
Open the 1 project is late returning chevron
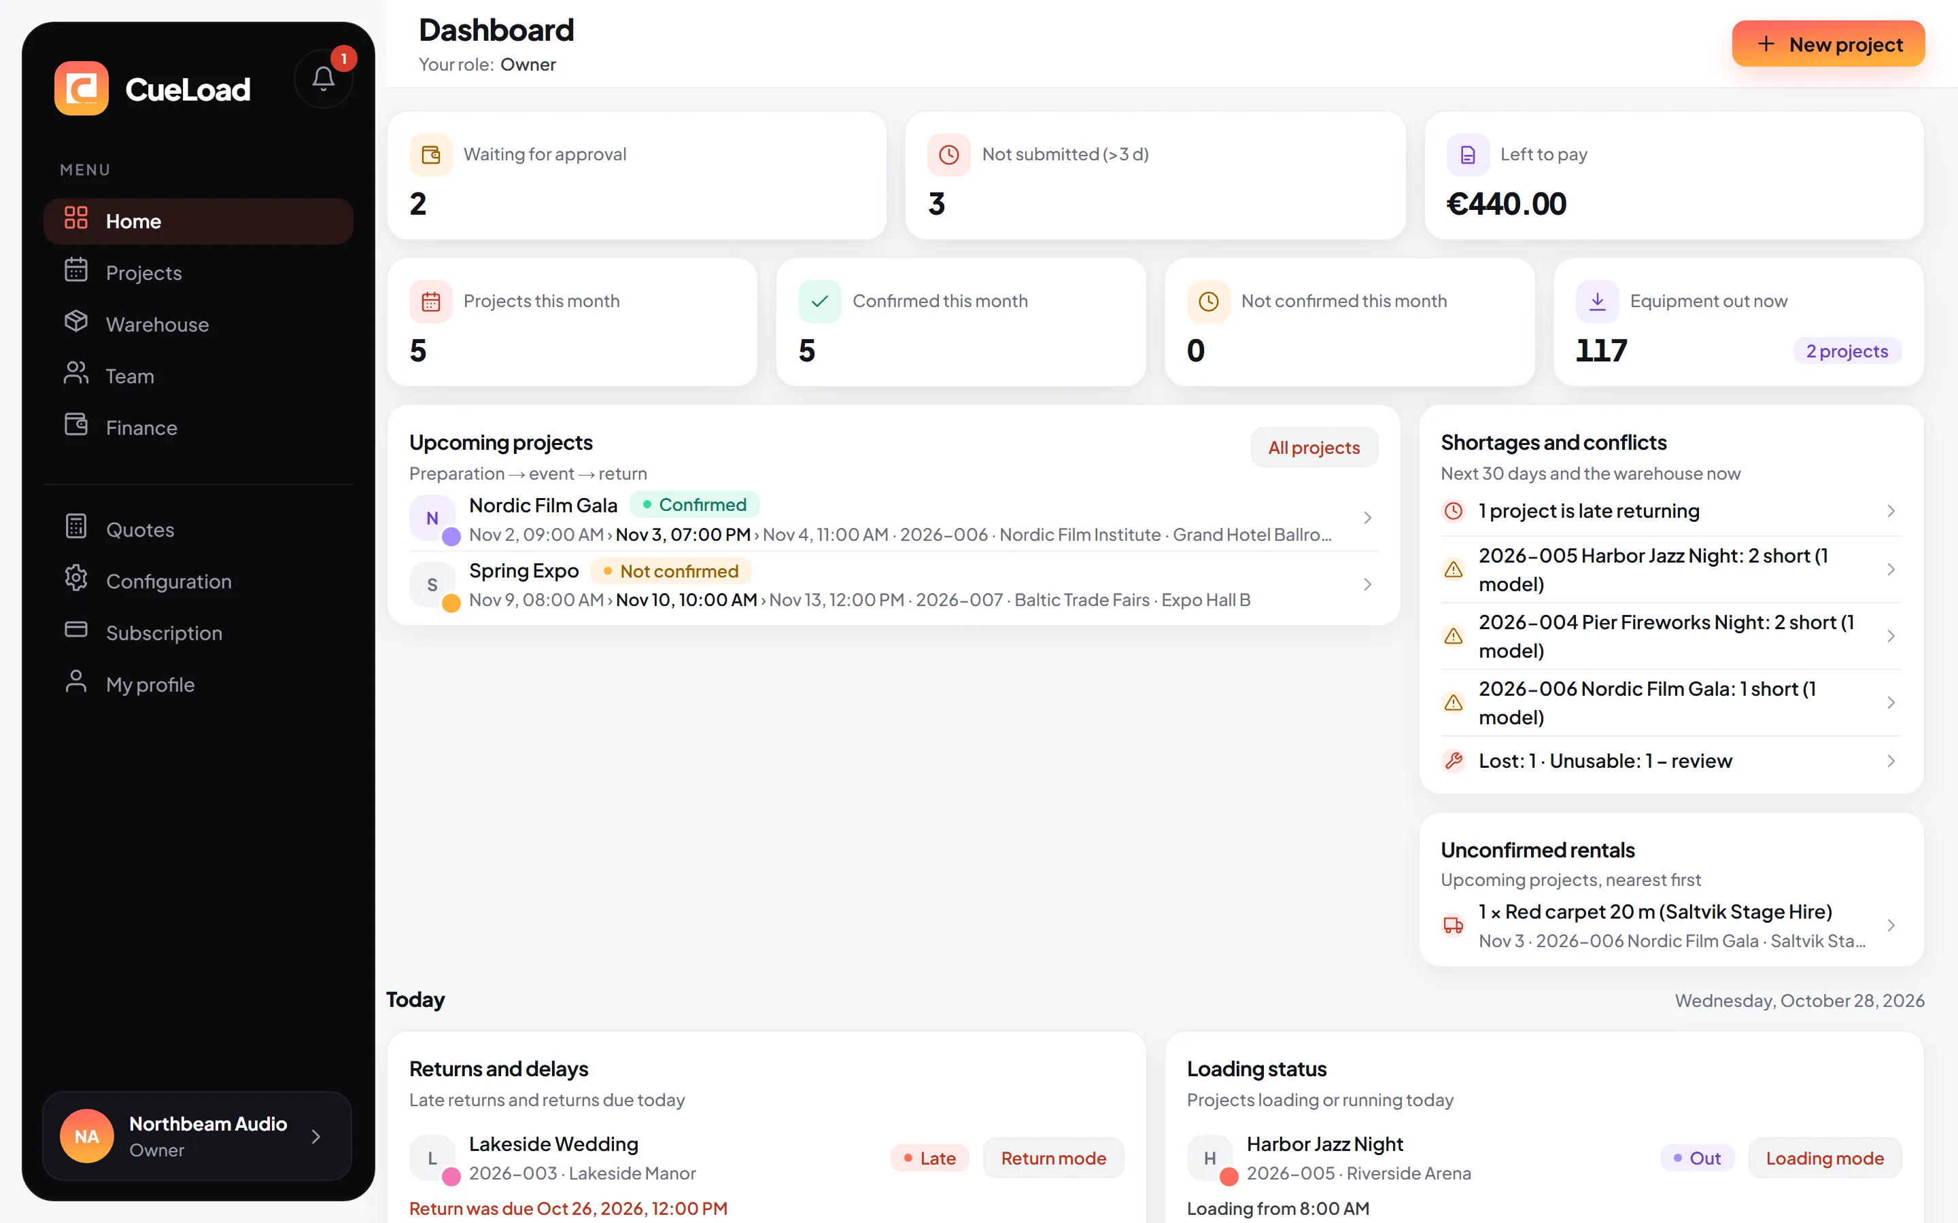click(x=1891, y=511)
